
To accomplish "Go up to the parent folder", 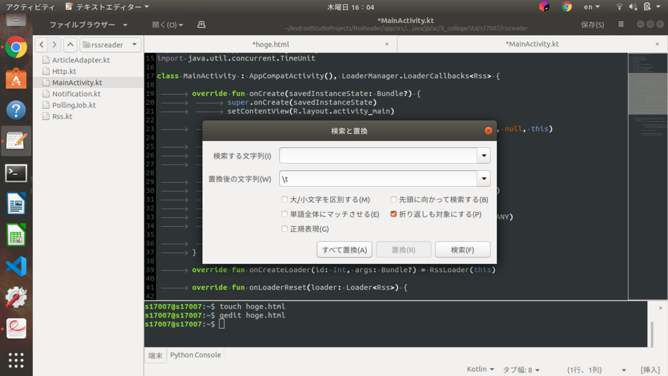I will point(70,45).
